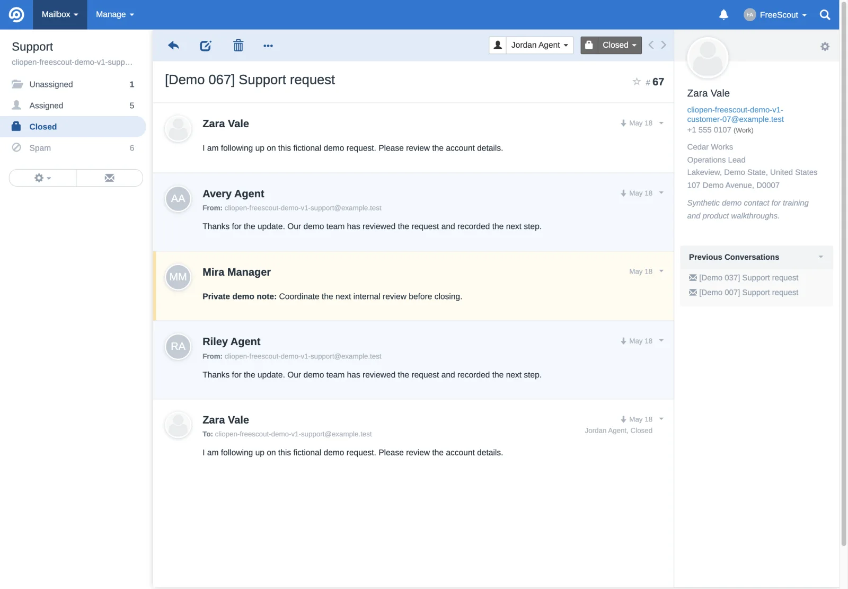
Task: Open the FreeScout user account dropdown
Action: pyautogui.click(x=775, y=15)
